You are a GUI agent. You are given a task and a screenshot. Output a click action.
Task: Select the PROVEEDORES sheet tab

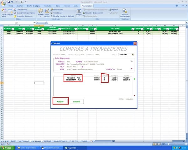point(60,141)
